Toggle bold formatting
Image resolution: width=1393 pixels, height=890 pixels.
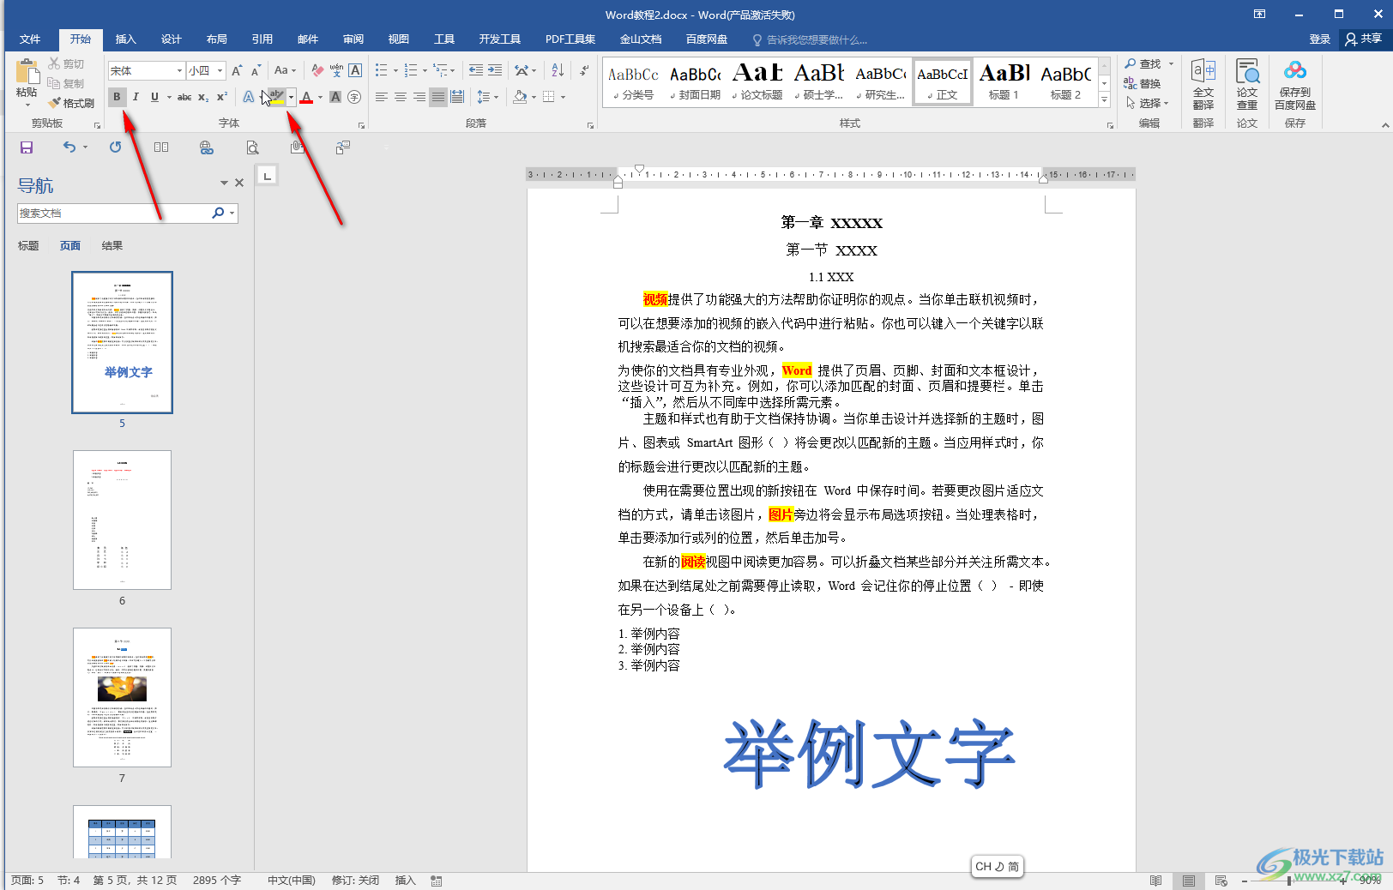117,97
